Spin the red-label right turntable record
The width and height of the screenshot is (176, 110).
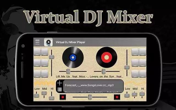coord(107,57)
